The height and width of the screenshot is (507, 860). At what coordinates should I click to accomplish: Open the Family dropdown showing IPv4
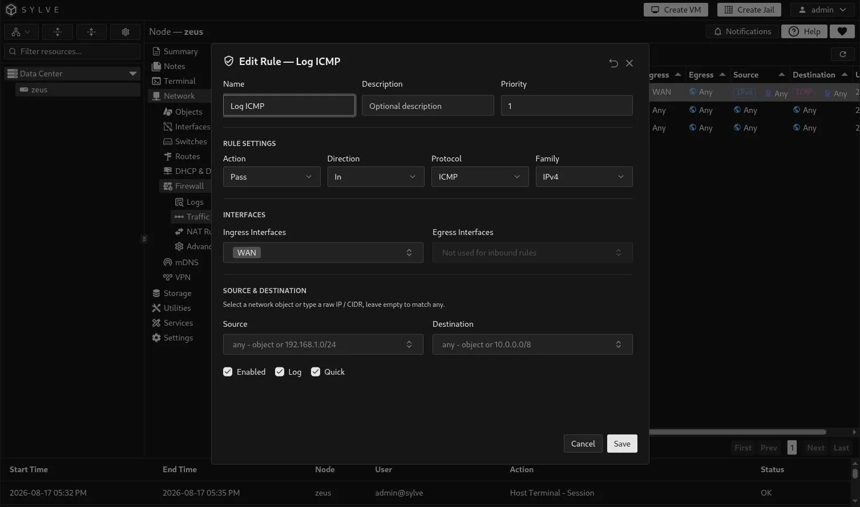[584, 177]
